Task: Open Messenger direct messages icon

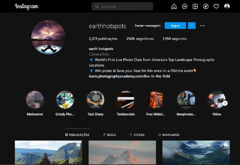Action: (x=185, y=6)
